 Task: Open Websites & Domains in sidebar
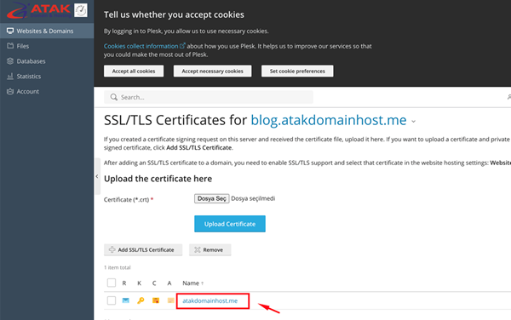pyautogui.click(x=47, y=31)
